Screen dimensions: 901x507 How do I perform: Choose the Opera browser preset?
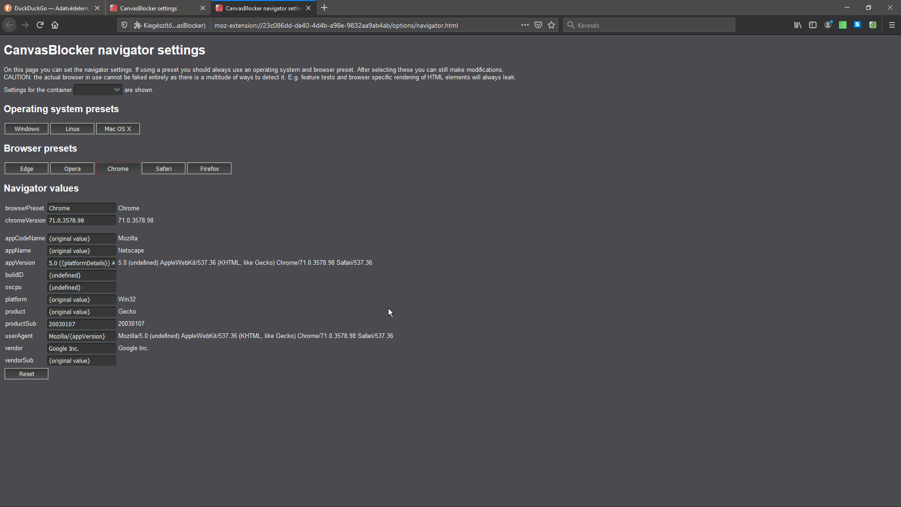click(x=72, y=169)
